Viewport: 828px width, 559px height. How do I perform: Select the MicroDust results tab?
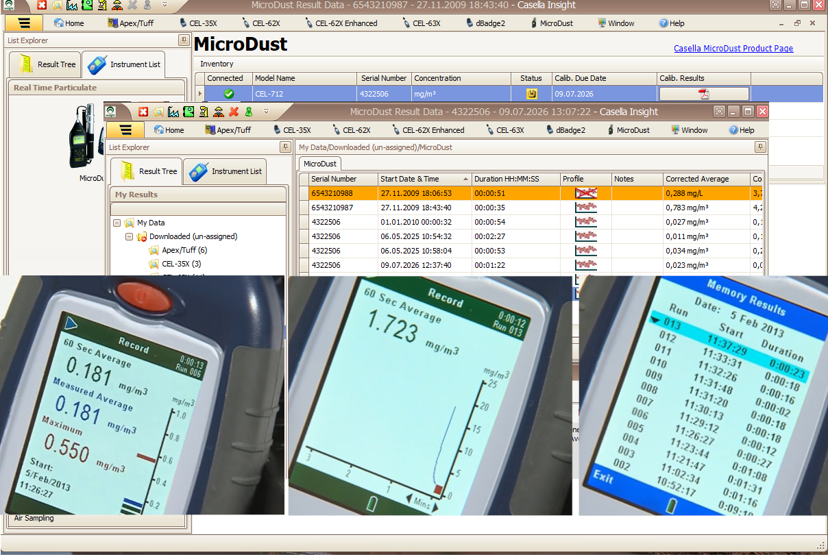(x=320, y=164)
